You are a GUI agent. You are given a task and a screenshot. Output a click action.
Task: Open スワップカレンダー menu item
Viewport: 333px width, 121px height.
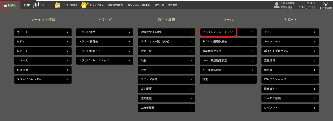[43, 79]
